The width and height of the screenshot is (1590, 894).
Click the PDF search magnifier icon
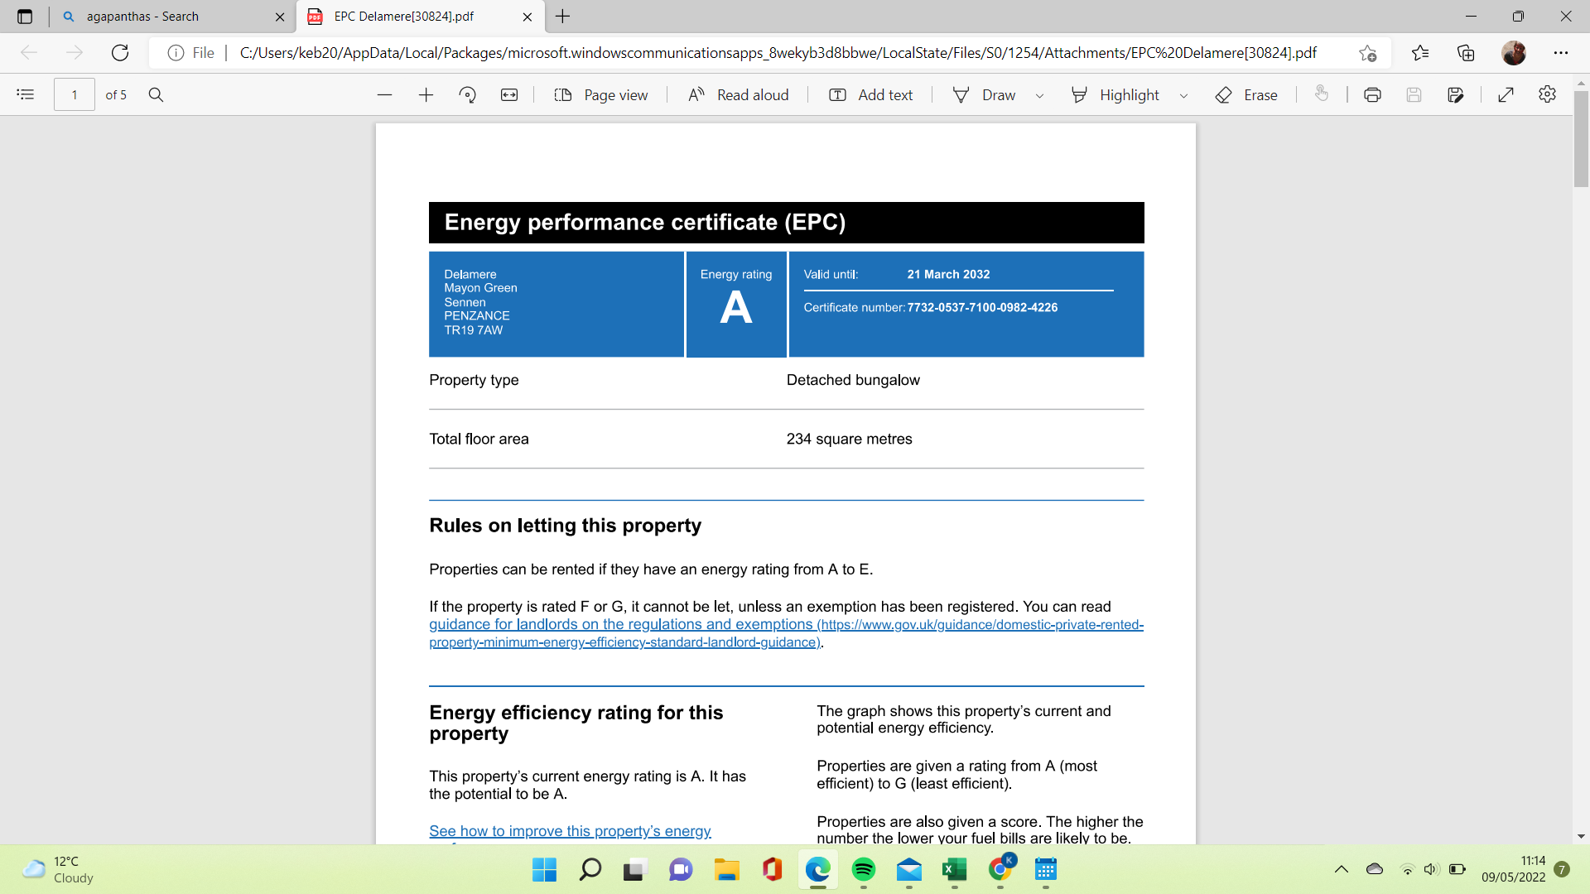pyautogui.click(x=156, y=94)
